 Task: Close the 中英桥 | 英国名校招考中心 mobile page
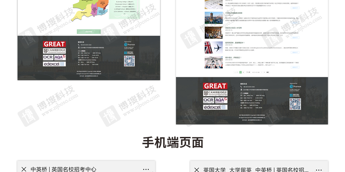(x=24, y=169)
